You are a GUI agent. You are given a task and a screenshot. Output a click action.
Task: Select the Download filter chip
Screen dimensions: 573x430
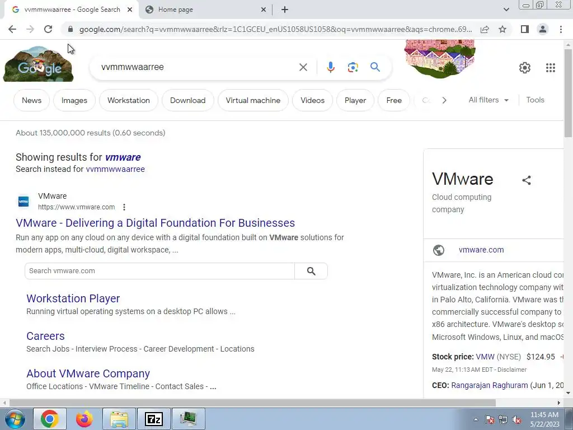[188, 100]
